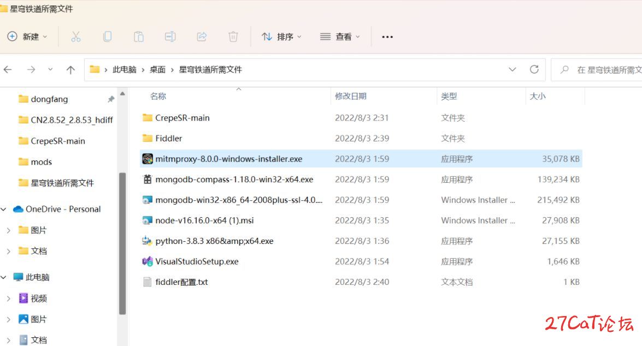Click the navigation pane scrollbar
Screen dimensions: 642x346
click(122, 243)
